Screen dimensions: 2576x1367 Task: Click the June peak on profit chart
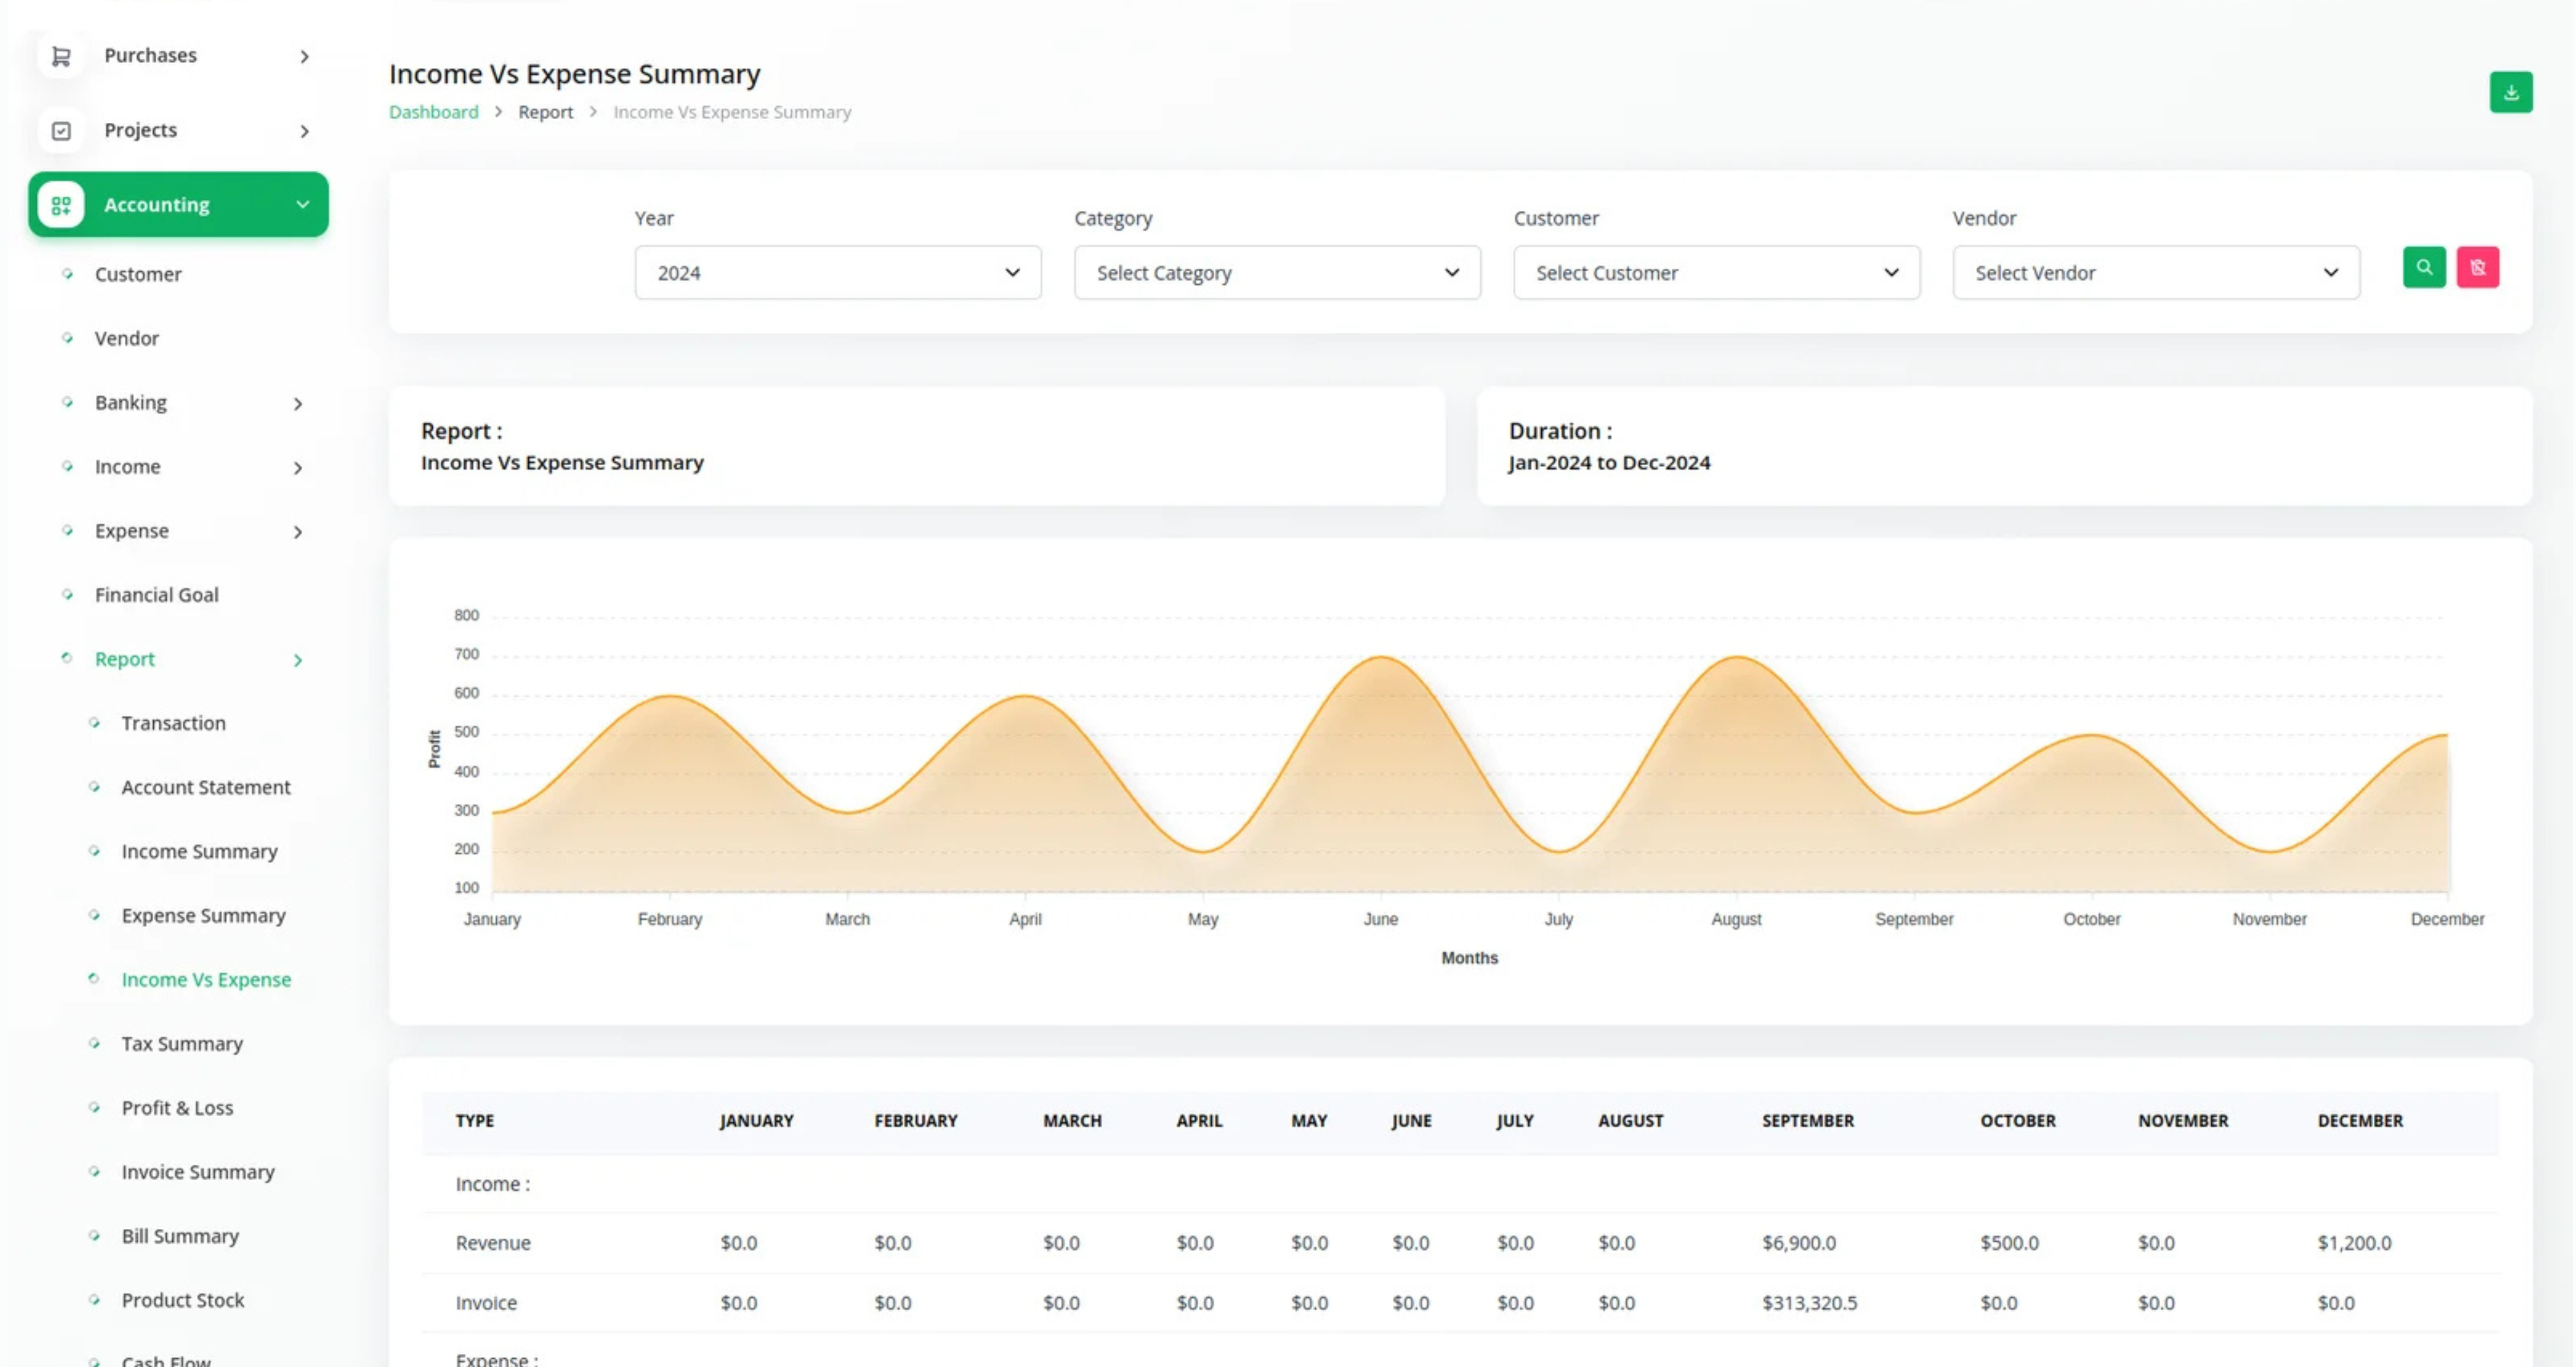coord(1381,657)
